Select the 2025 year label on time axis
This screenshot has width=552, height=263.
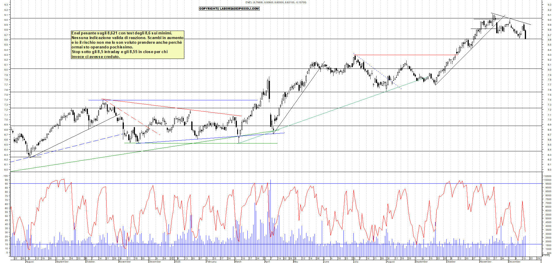177,262
